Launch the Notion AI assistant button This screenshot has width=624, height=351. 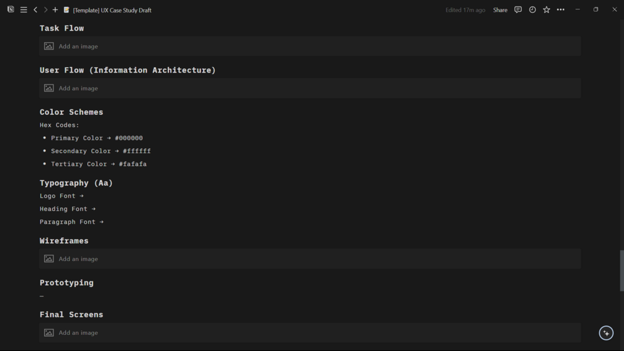point(606,333)
